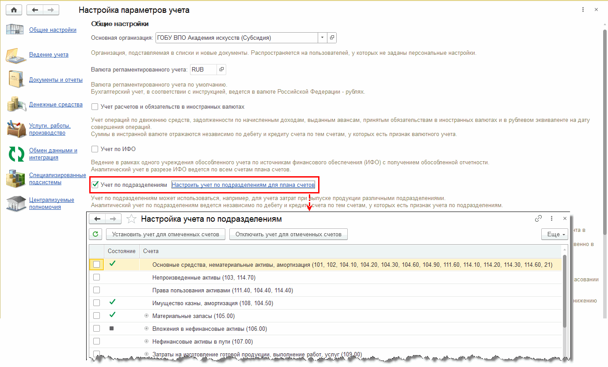This screenshot has width=608, height=367.
Task: Open Общие настройки in the left navigation
Action: [53, 30]
